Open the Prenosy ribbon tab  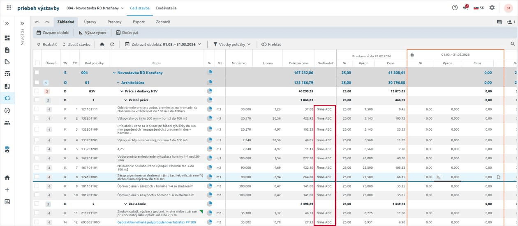pos(115,22)
